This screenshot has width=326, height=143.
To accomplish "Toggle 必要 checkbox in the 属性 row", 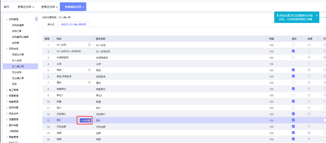I will coord(309,82).
